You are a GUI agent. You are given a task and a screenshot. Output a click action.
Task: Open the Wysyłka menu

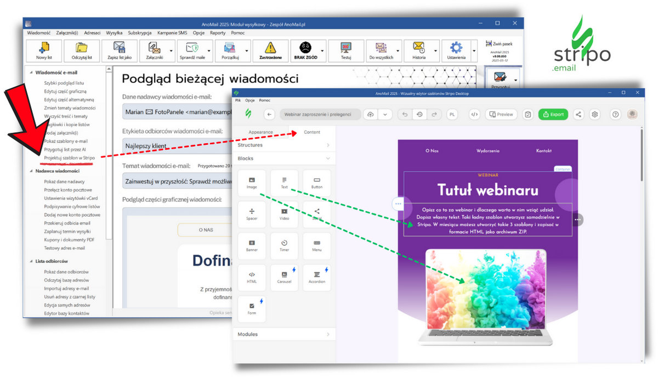[114, 32]
